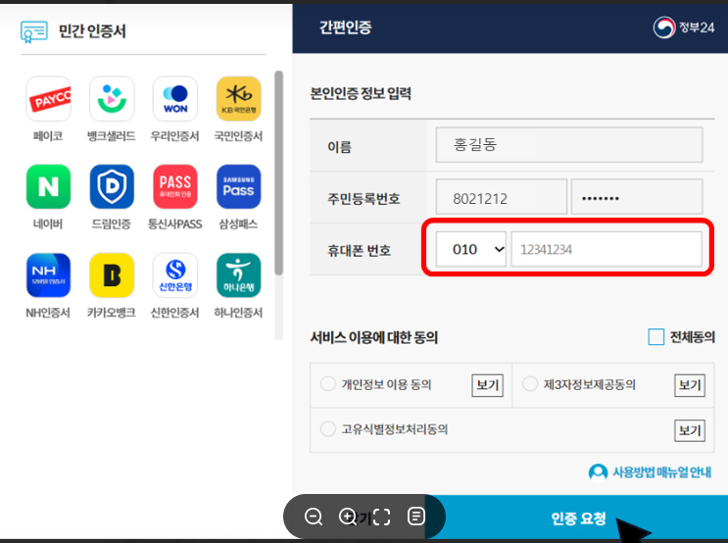
Task: Select the green Naver 네이버 icon
Action: pyautogui.click(x=48, y=187)
